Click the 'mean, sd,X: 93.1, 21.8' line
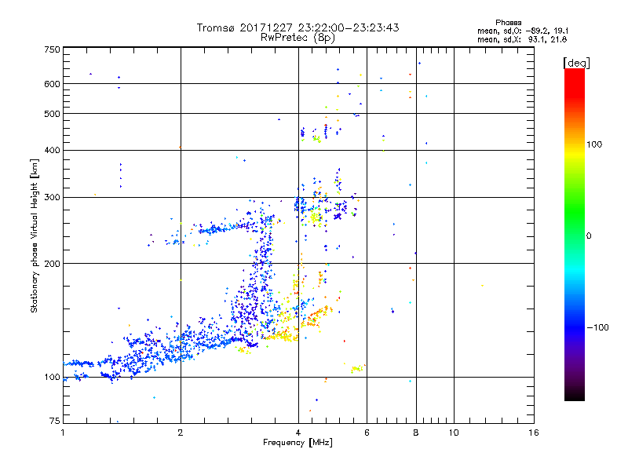628x471 pixels. pyautogui.click(x=522, y=39)
